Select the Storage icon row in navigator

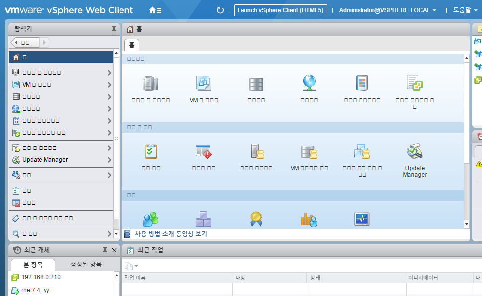[61, 97]
